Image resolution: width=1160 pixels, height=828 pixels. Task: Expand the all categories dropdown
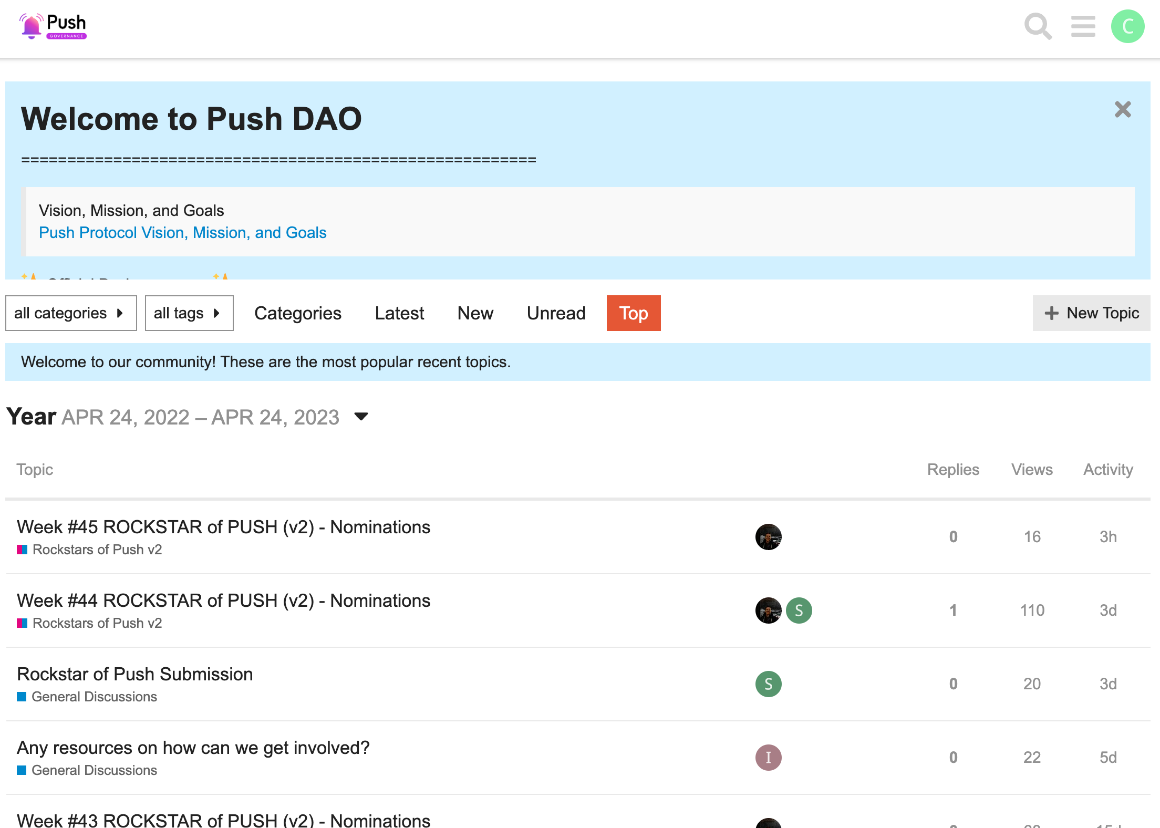pos(71,313)
